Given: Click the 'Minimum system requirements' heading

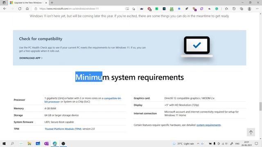Looking at the screenshot, I should [129, 77].
